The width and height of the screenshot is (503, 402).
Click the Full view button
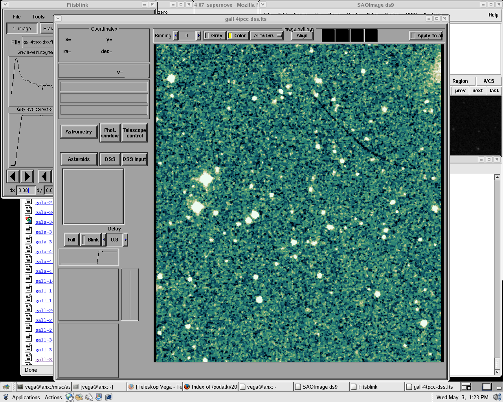[72, 239]
